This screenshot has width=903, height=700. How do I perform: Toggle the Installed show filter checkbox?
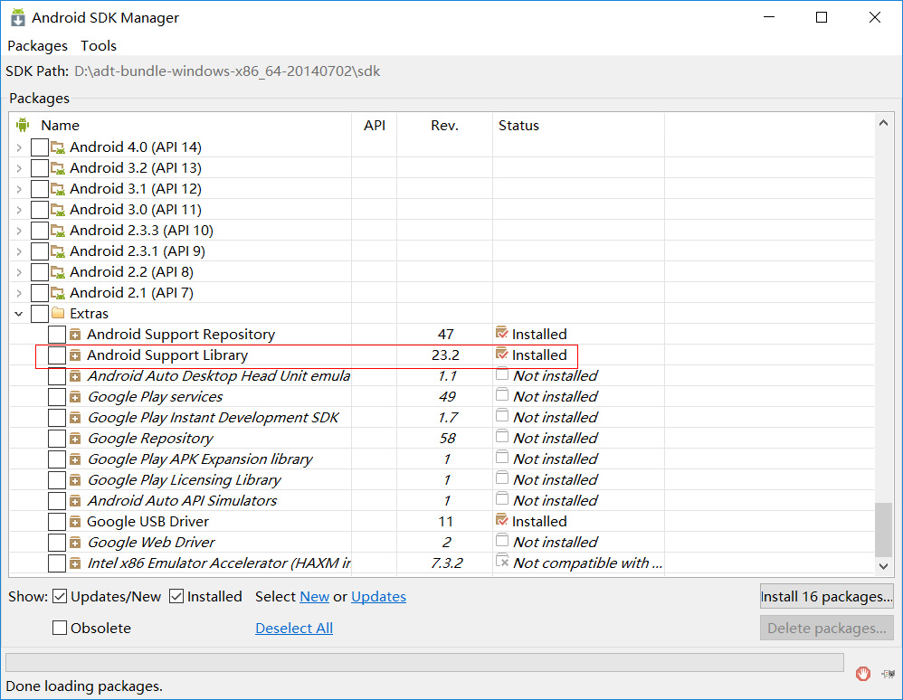tap(176, 596)
